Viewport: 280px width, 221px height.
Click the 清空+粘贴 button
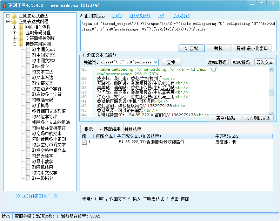pyautogui.click(x=226, y=118)
